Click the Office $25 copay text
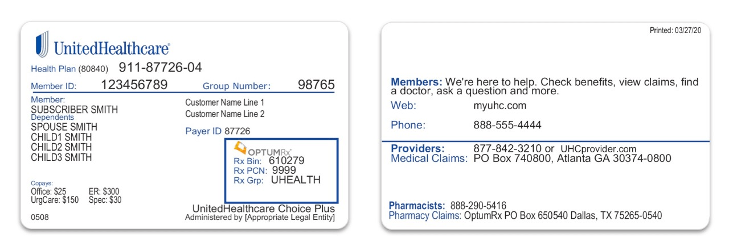This screenshot has height=250, width=729. click(x=48, y=191)
